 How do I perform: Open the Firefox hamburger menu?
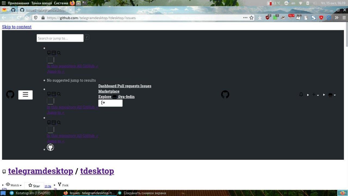click(344, 18)
